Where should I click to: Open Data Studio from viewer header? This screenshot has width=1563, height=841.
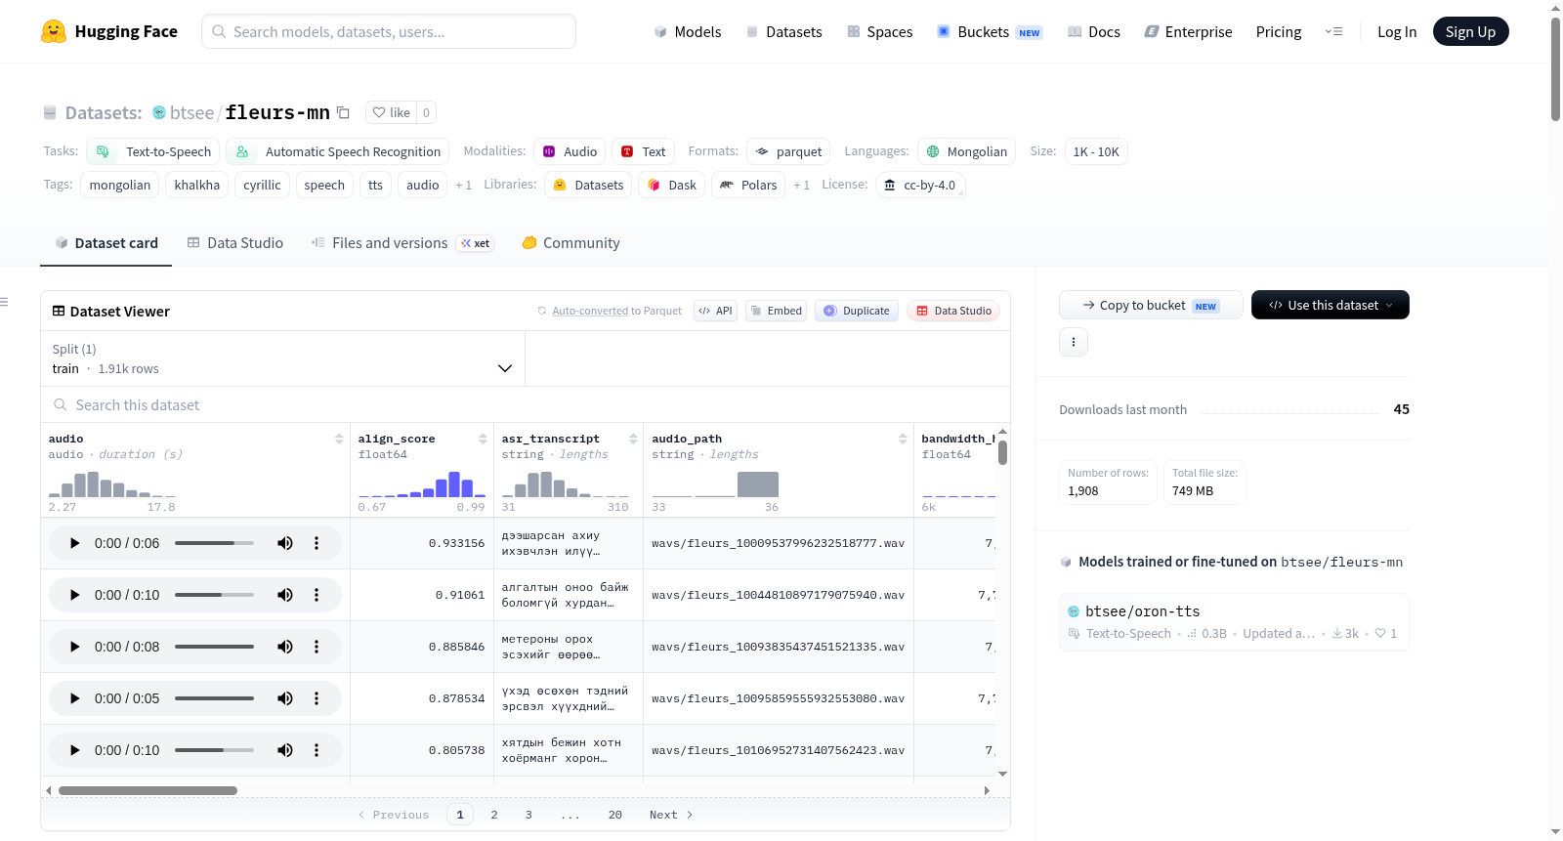[x=953, y=311]
